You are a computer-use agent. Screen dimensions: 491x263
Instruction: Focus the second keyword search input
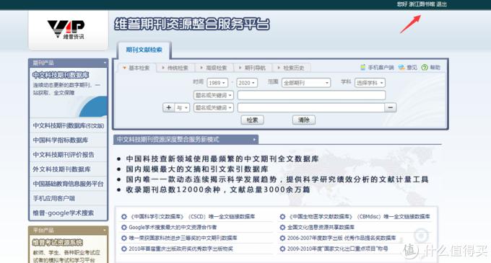(x=311, y=108)
